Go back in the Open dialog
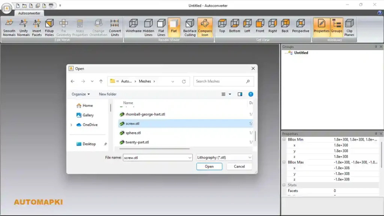The image size is (384, 216). click(72, 81)
